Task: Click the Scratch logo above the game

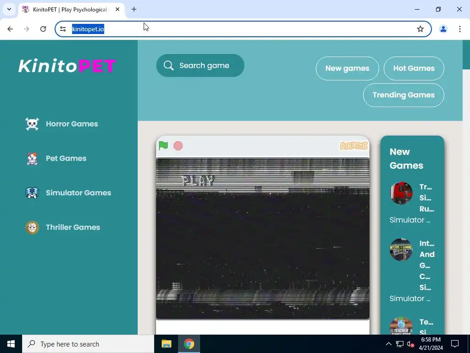Action: pos(354,146)
